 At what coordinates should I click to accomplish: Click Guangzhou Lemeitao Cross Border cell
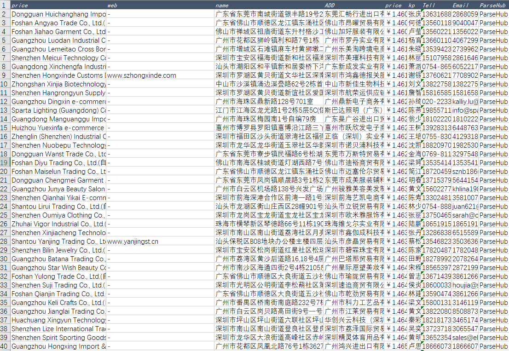pyautogui.click(x=58, y=49)
